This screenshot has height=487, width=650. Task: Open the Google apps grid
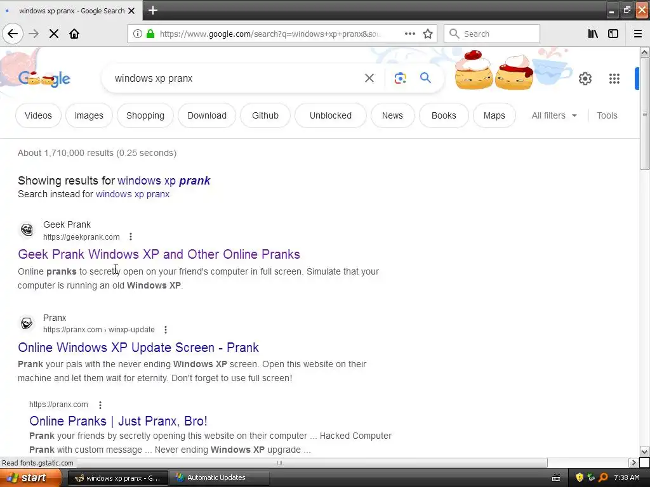click(614, 78)
